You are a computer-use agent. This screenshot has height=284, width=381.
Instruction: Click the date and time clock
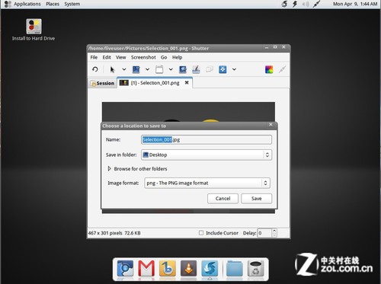(355, 4)
